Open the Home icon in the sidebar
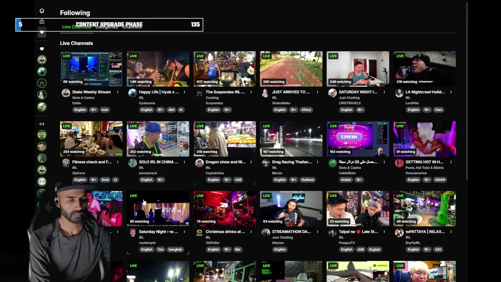 (x=42, y=11)
